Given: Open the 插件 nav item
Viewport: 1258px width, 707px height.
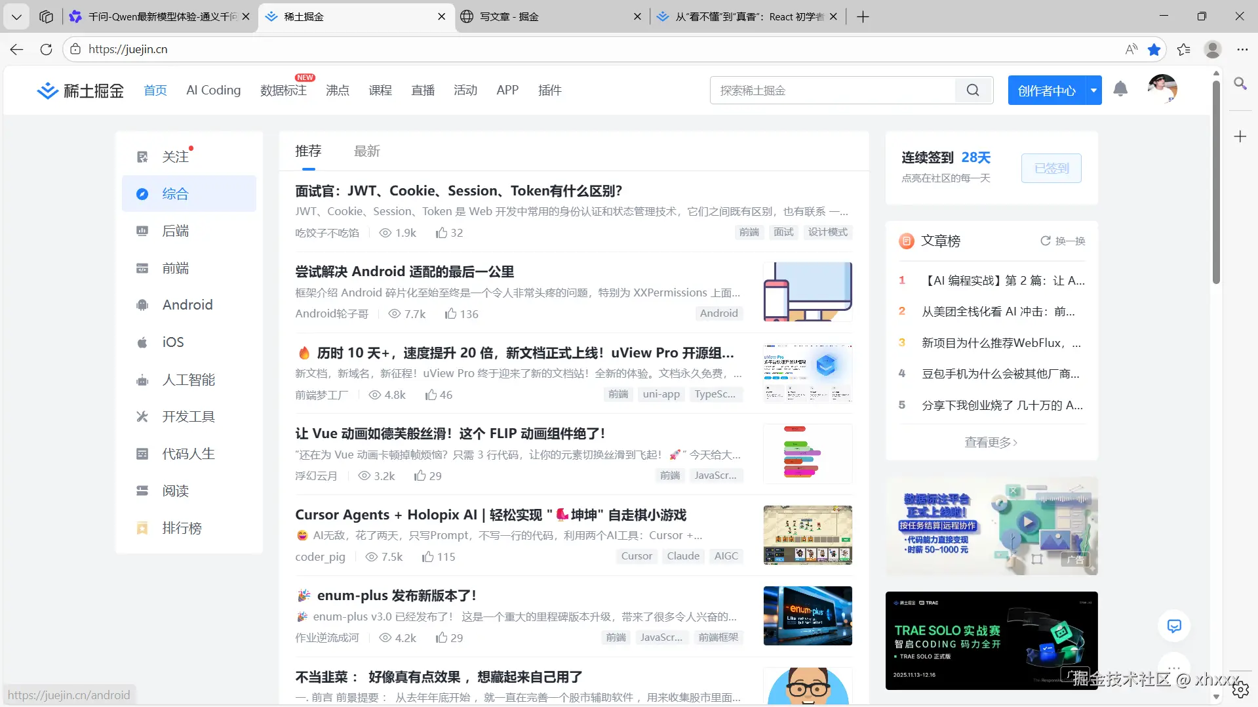Looking at the screenshot, I should click(x=550, y=91).
